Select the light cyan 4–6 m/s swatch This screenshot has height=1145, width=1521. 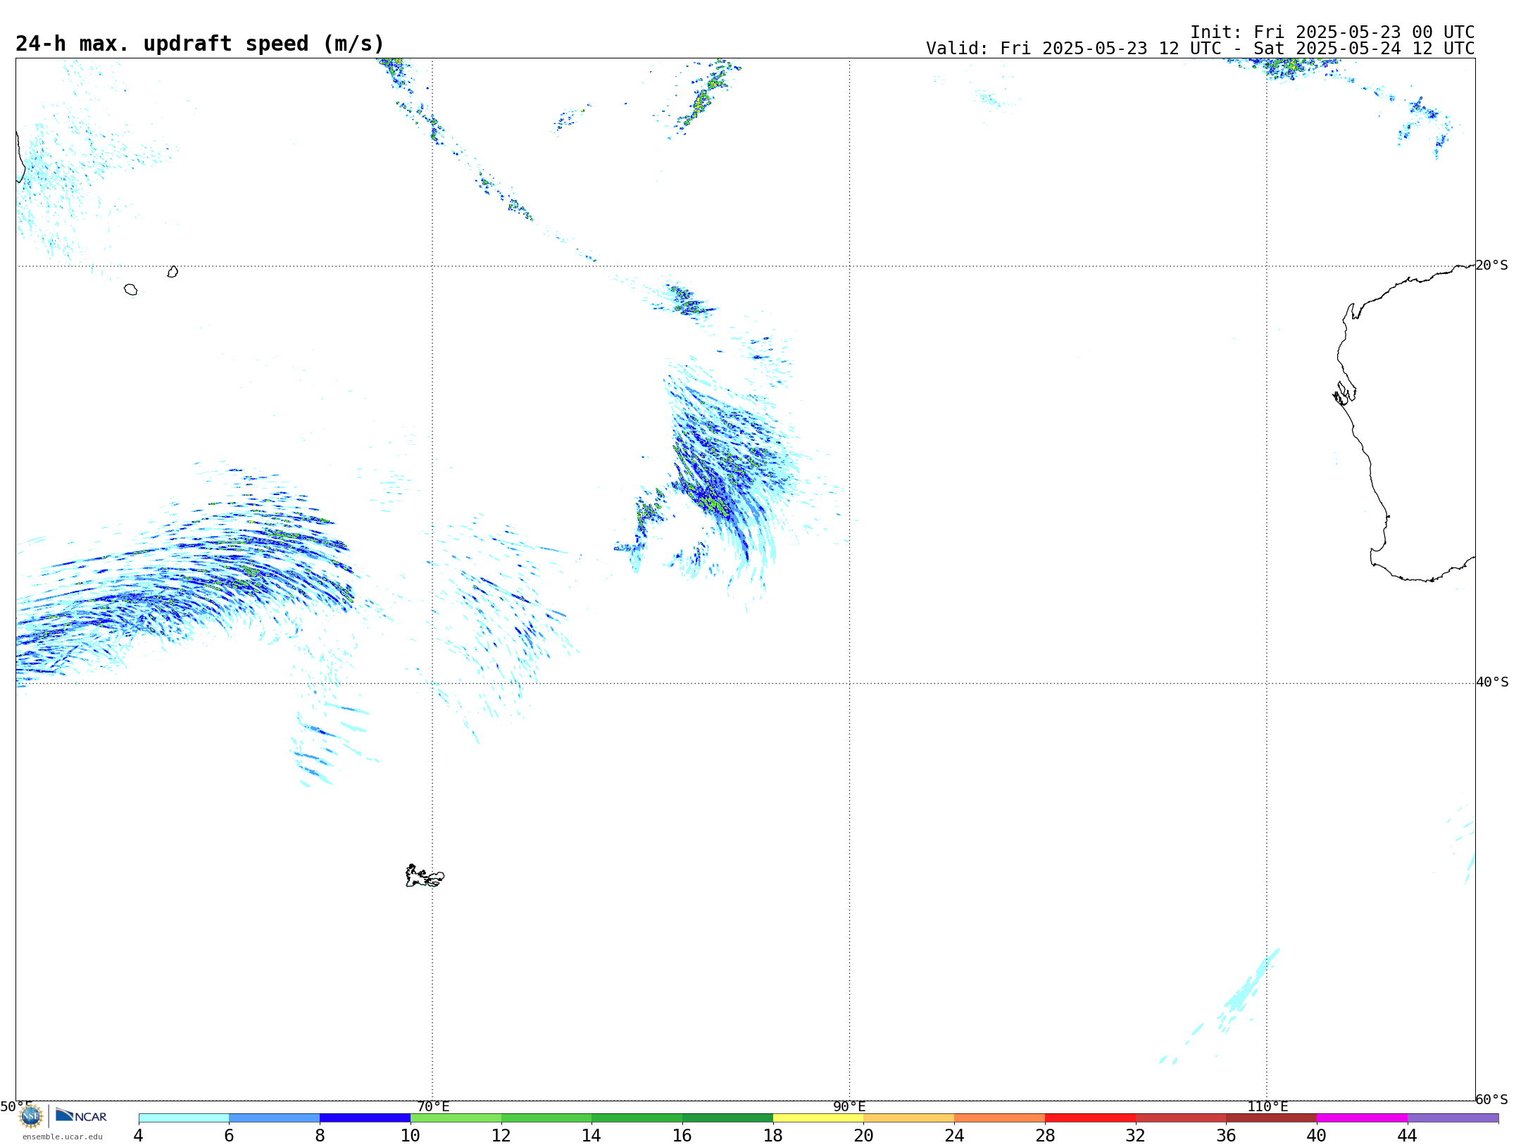pos(184,1118)
